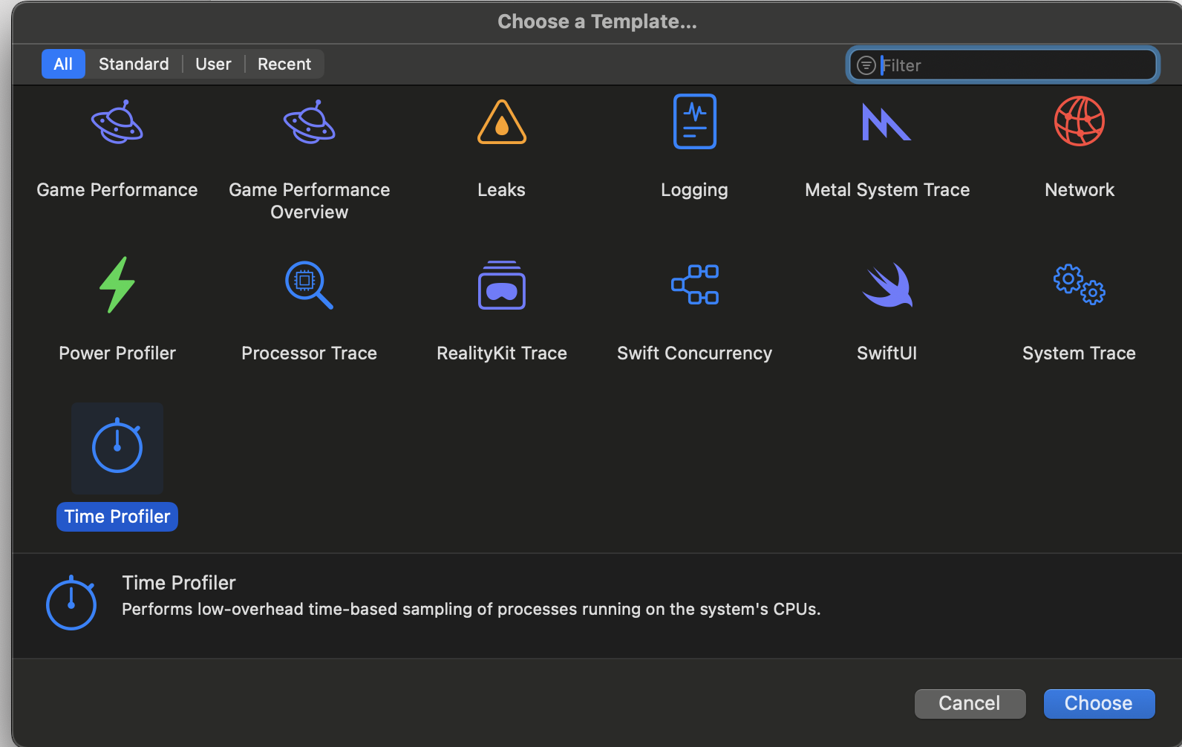Select the SwiftUI bird icon

(887, 285)
